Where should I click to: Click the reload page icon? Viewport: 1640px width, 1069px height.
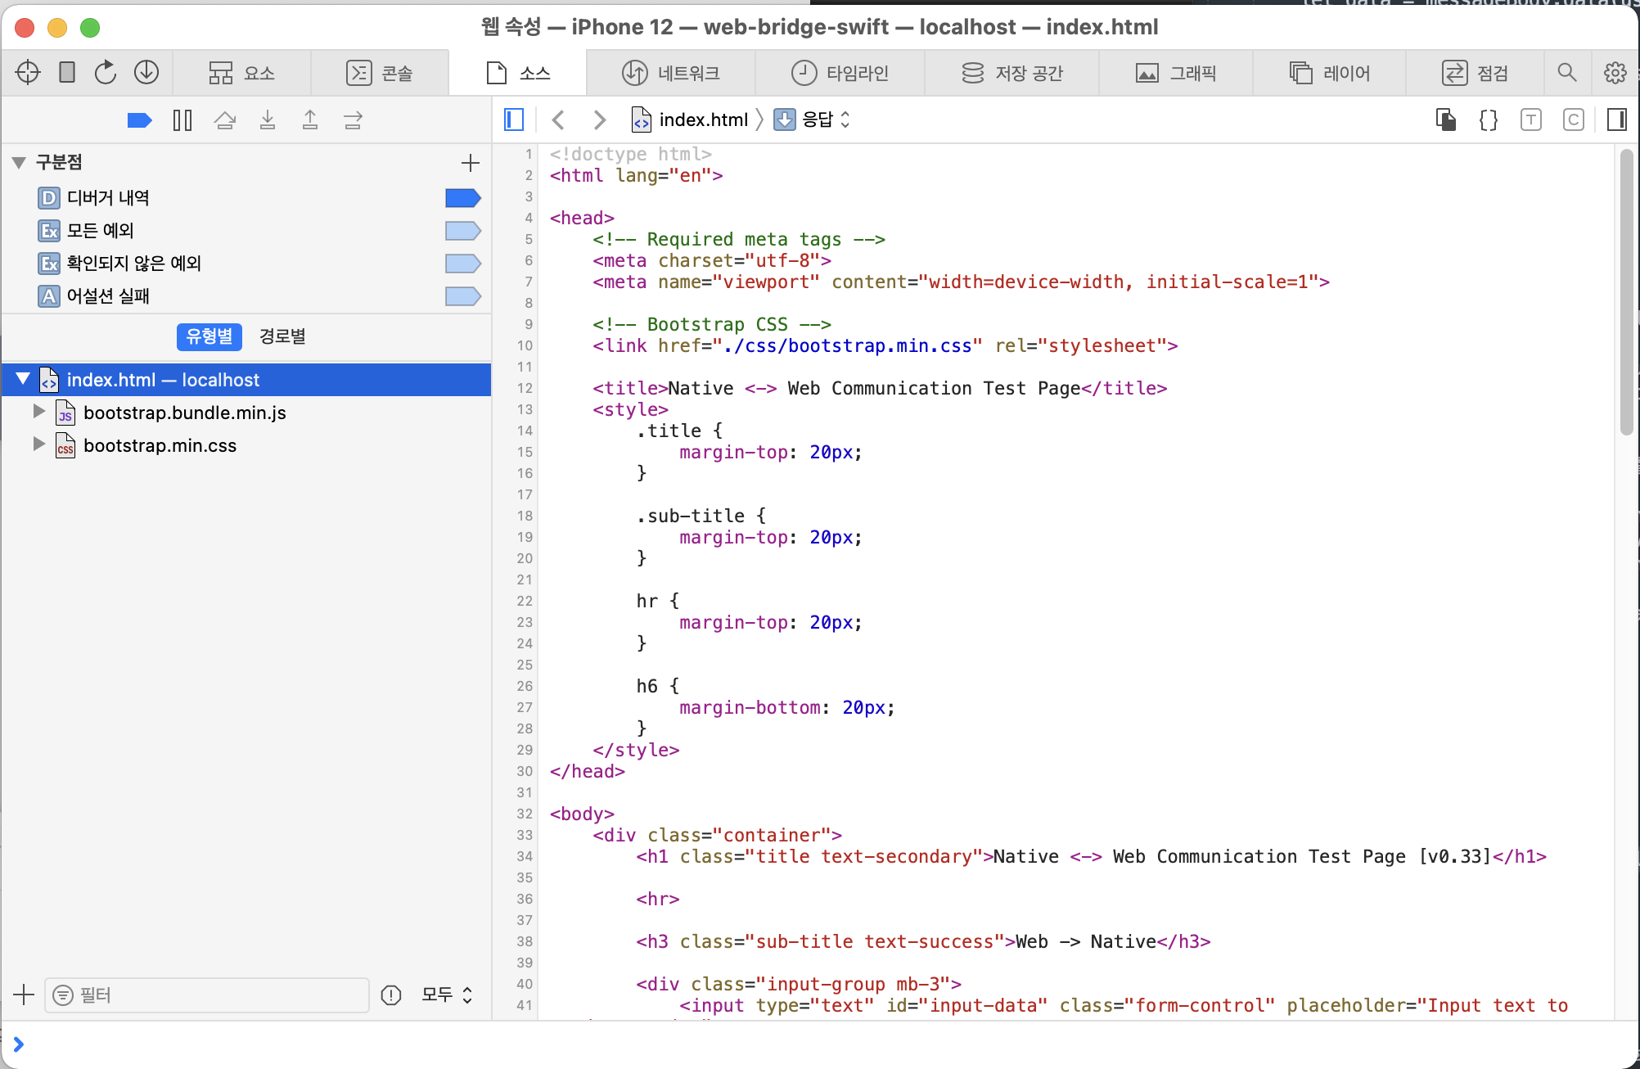coord(106,73)
